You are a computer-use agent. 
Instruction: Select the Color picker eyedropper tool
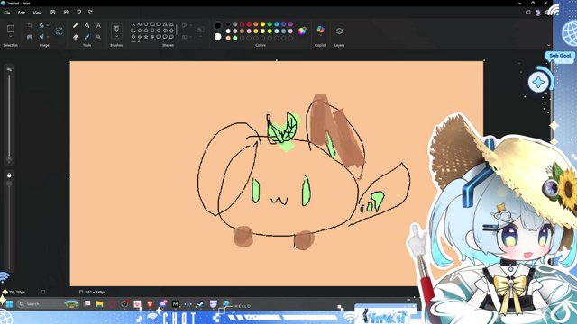pos(87,37)
